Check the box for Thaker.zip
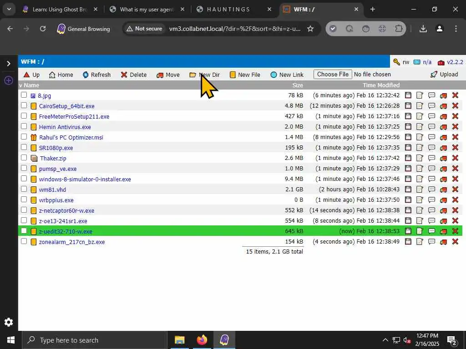Image resolution: width=466 pixels, height=349 pixels. (24, 158)
